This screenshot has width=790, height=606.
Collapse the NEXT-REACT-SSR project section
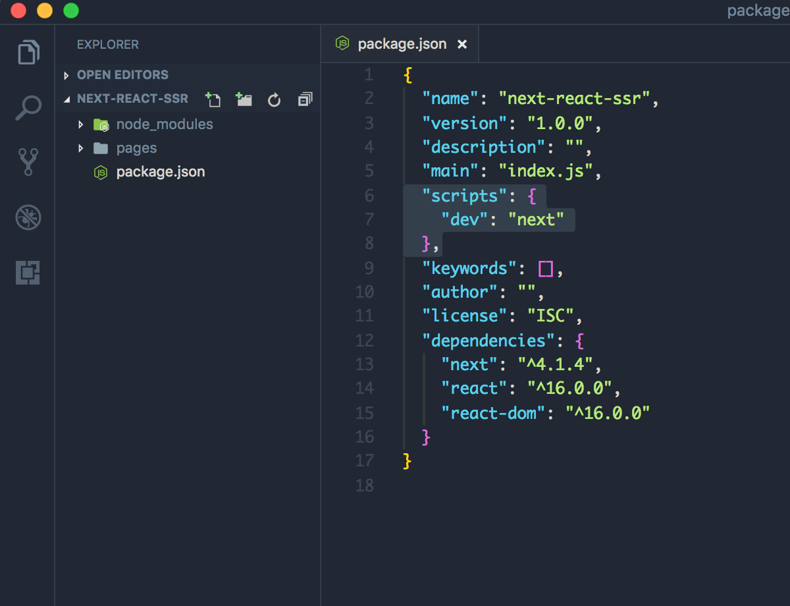pyautogui.click(x=132, y=99)
